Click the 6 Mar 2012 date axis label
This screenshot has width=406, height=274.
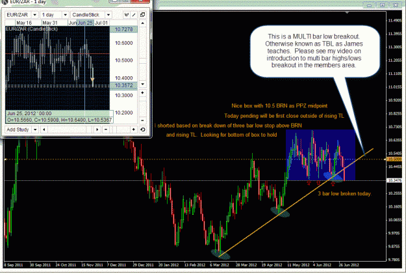tap(220, 265)
